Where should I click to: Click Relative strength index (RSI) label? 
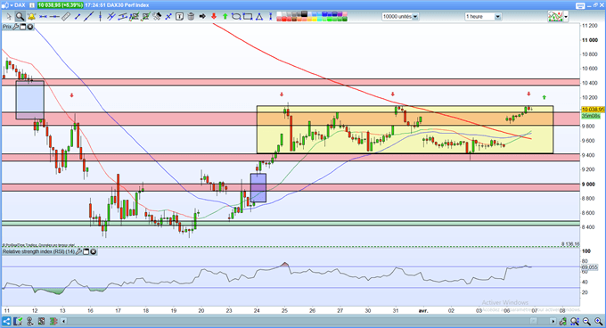[x=38, y=252]
